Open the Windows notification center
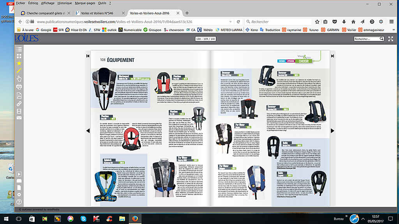Image resolution: width=399 pixels, height=224 pixels. 390,219
